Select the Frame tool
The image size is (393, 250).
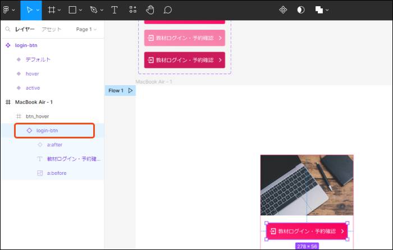(51, 10)
